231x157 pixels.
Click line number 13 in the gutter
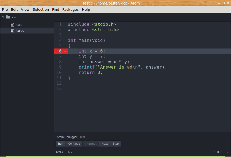click(59, 88)
